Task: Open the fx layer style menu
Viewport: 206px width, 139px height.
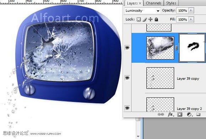Action: click(171, 114)
